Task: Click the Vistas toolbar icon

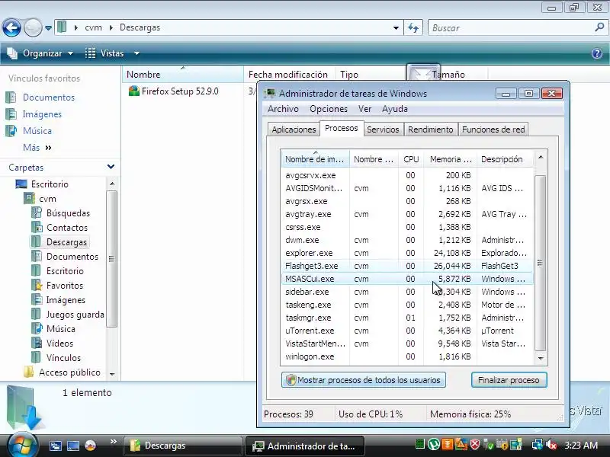Action: (x=90, y=53)
